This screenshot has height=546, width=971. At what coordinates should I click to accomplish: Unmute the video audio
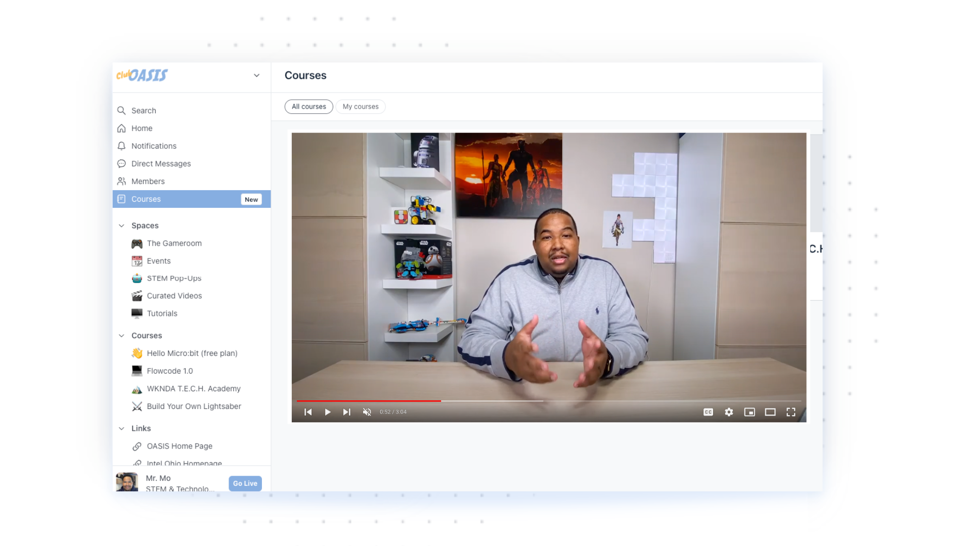point(367,412)
